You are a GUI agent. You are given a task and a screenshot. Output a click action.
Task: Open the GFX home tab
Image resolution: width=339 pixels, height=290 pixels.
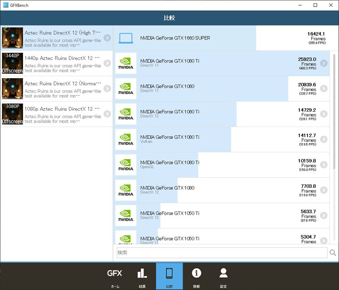point(115,276)
